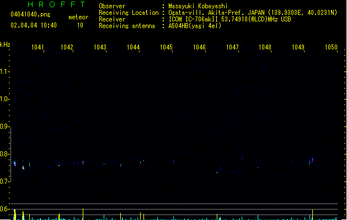Click frequency axis label 1.1
The image size is (347, 220).
4,71
